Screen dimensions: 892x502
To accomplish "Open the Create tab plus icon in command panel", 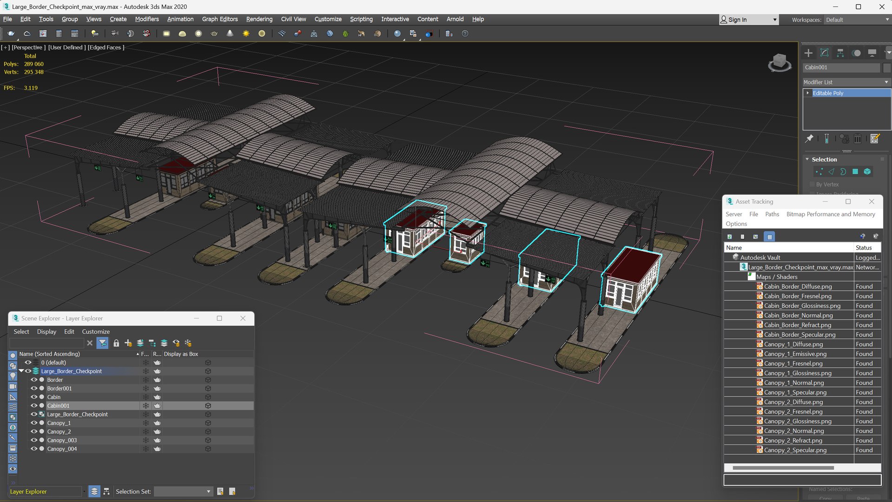I will 808,53.
